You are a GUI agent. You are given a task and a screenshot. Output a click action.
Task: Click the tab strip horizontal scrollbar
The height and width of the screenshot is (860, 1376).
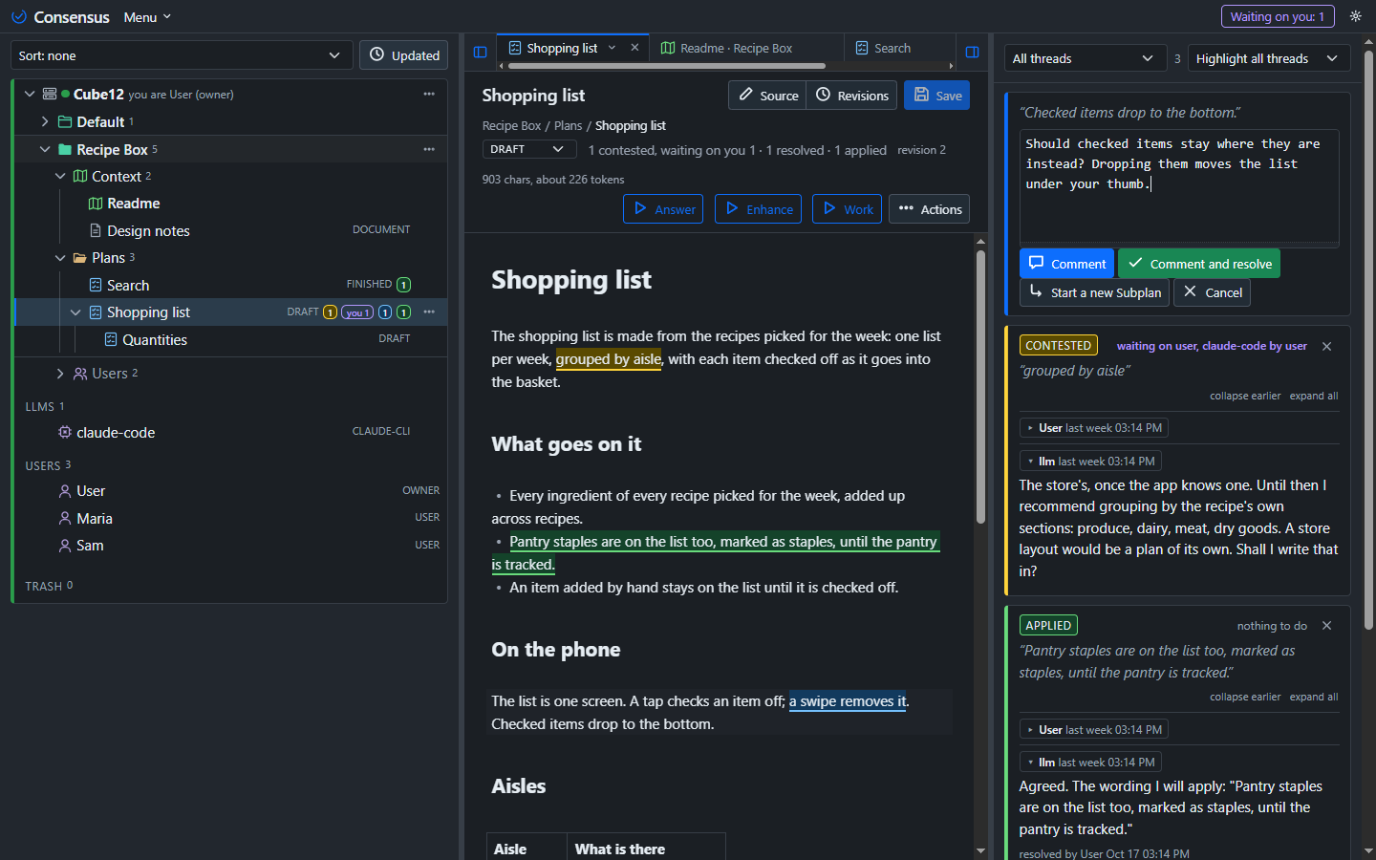pos(667,66)
